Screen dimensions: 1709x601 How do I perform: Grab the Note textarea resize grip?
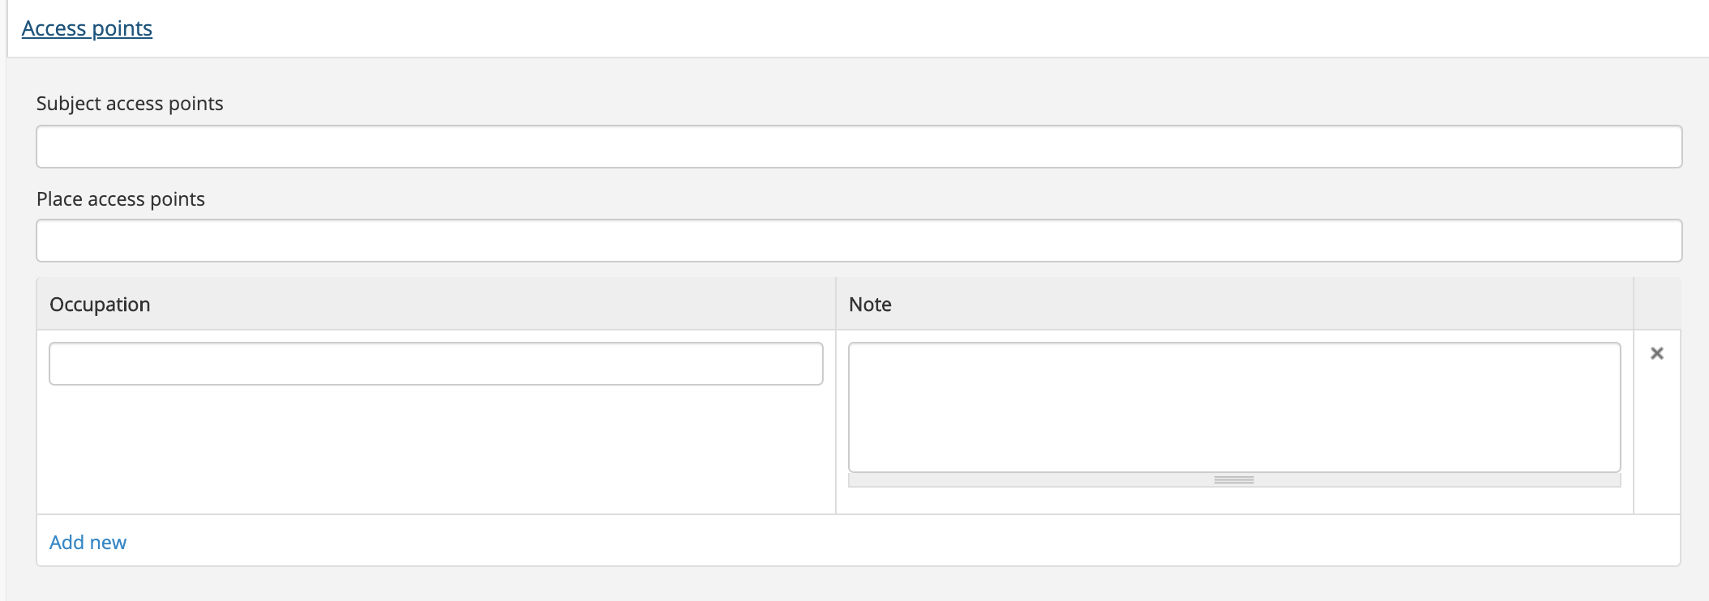click(x=1234, y=480)
